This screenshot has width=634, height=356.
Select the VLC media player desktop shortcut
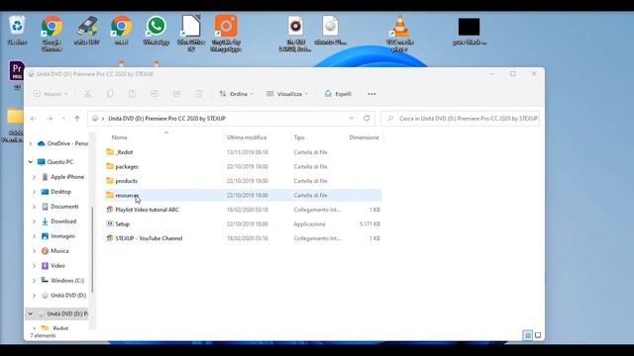tap(399, 33)
